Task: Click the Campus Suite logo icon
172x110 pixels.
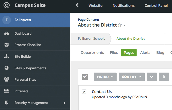Action: pyautogui.click(x=7, y=5)
